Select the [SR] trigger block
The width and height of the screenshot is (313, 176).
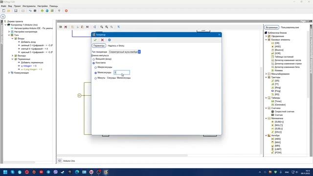pyautogui.click(x=277, y=81)
